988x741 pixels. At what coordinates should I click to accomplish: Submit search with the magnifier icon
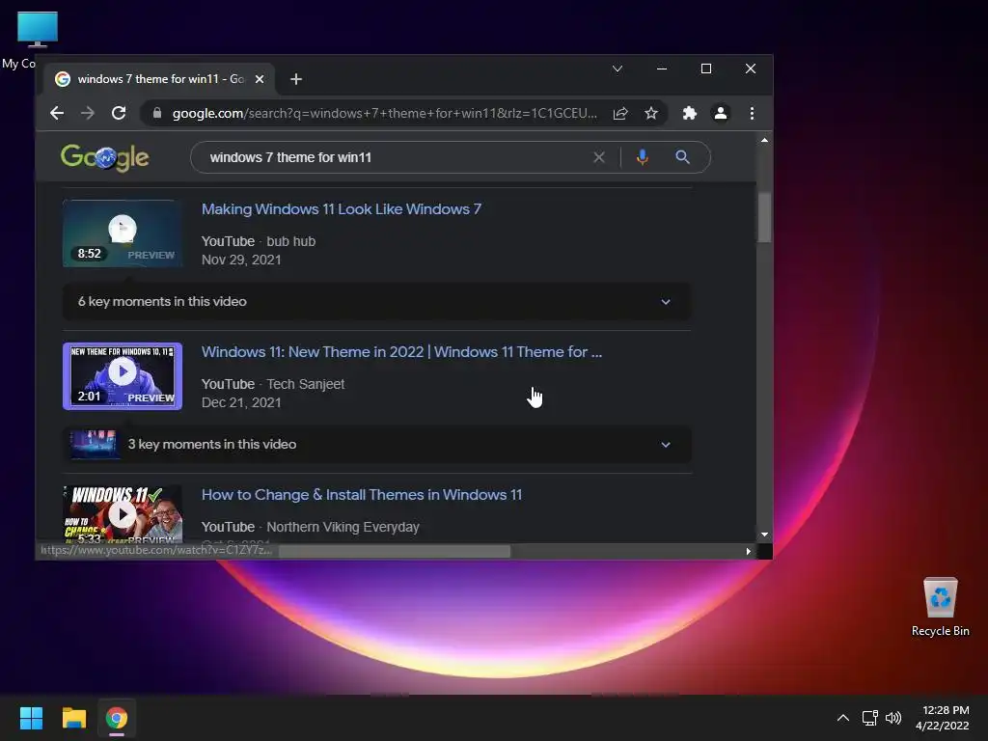coord(682,157)
